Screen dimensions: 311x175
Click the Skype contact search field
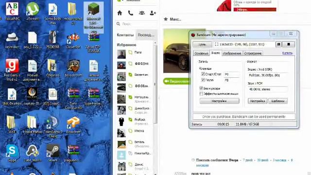[x=137, y=24]
